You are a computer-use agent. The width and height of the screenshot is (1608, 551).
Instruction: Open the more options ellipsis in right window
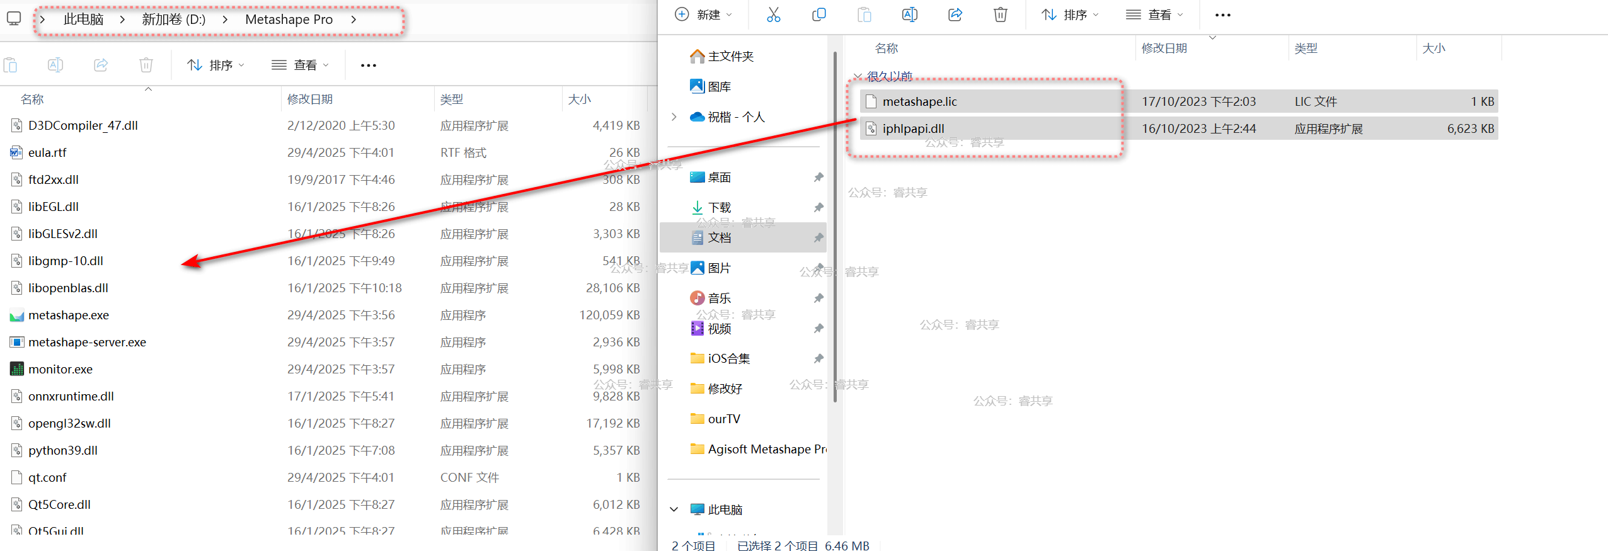[1222, 15]
